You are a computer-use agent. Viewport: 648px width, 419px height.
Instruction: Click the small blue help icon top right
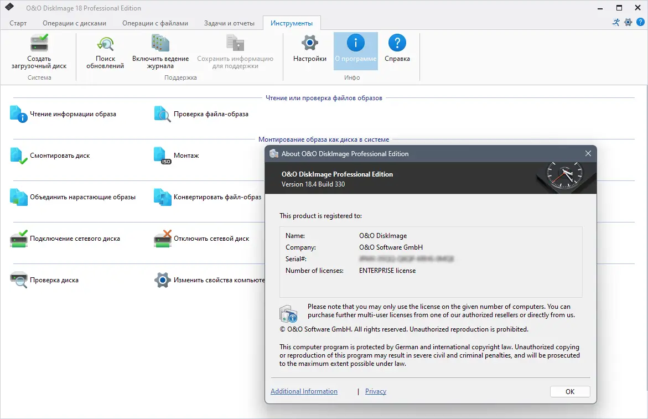(x=640, y=22)
